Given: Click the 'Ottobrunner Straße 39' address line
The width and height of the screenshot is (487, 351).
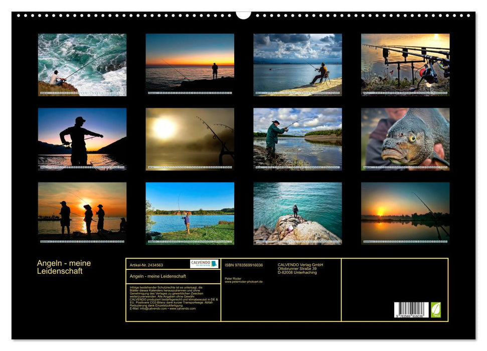Looking at the screenshot, I should [297, 269].
